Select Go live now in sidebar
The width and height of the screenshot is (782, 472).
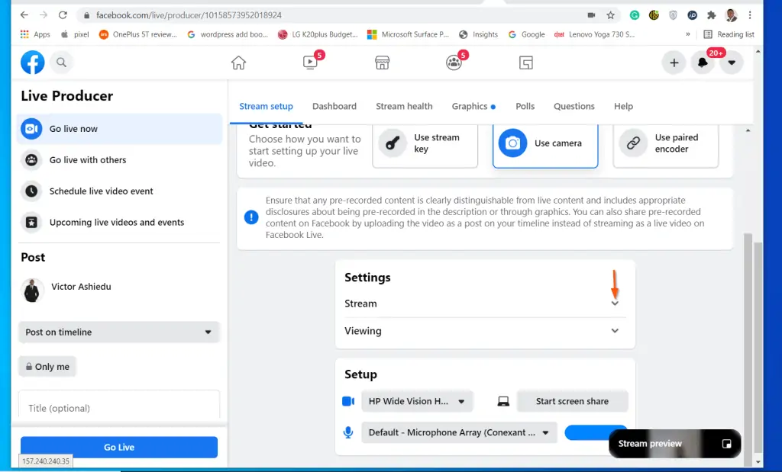pyautogui.click(x=119, y=129)
